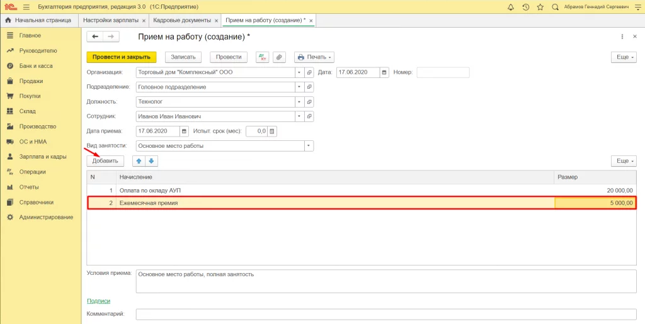Open the top Еще menu

tap(624, 57)
